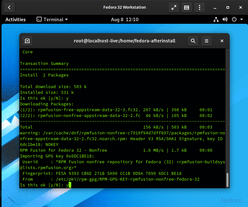Open the three-dot VM options menu
The width and height of the screenshot is (248, 207).
[x=200, y=7]
